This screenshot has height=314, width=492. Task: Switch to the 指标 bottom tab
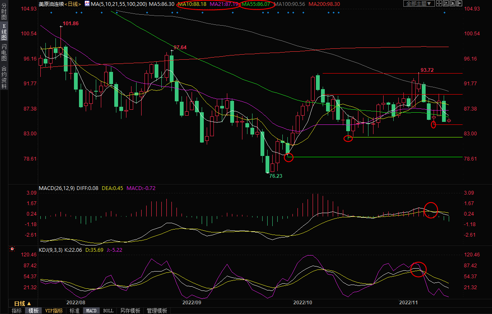(x=17, y=311)
